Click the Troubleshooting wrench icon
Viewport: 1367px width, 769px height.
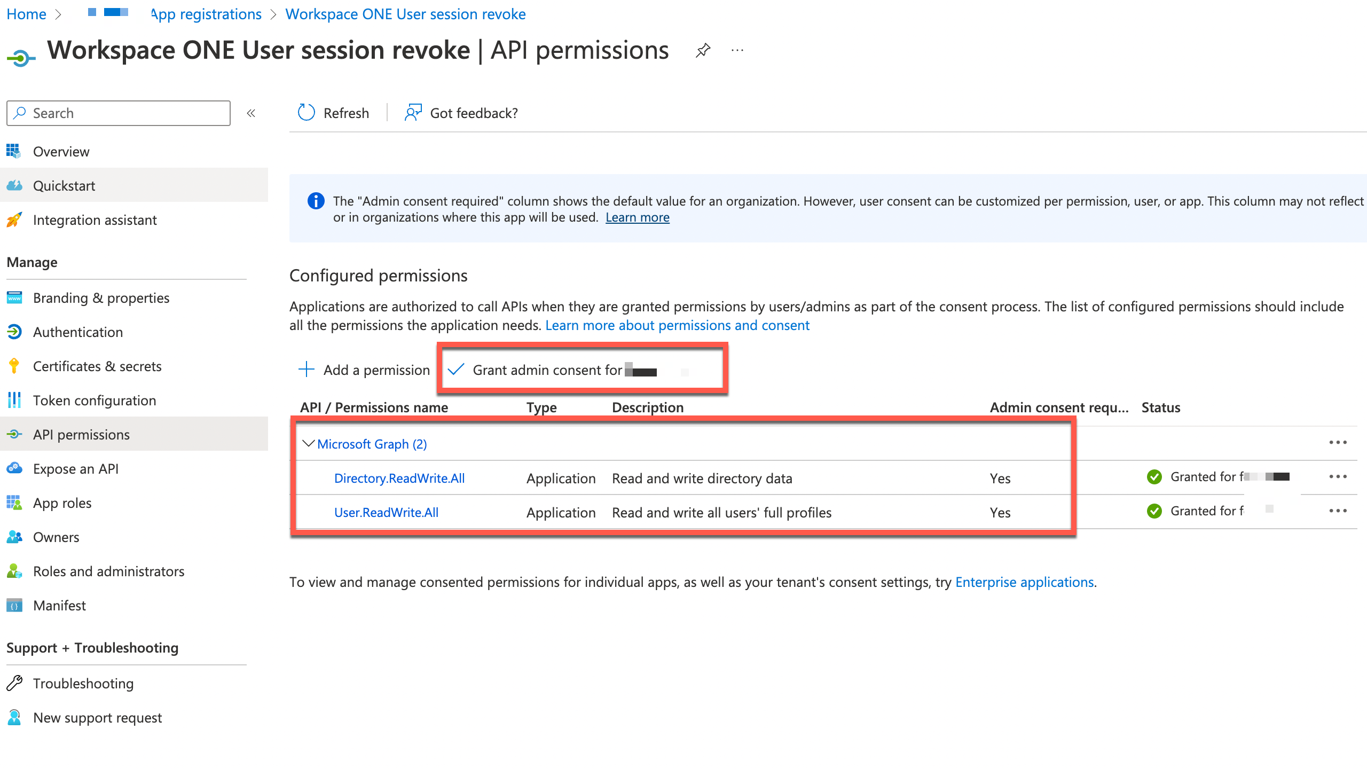[x=14, y=684]
